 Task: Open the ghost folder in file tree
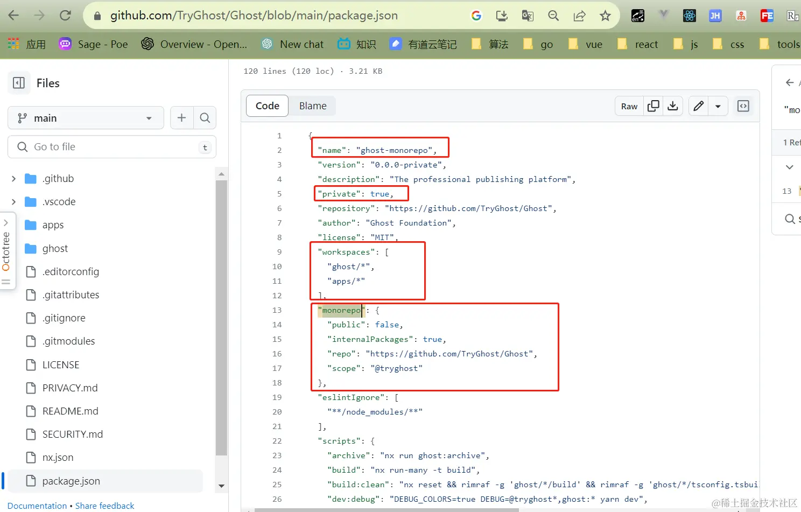pos(55,249)
